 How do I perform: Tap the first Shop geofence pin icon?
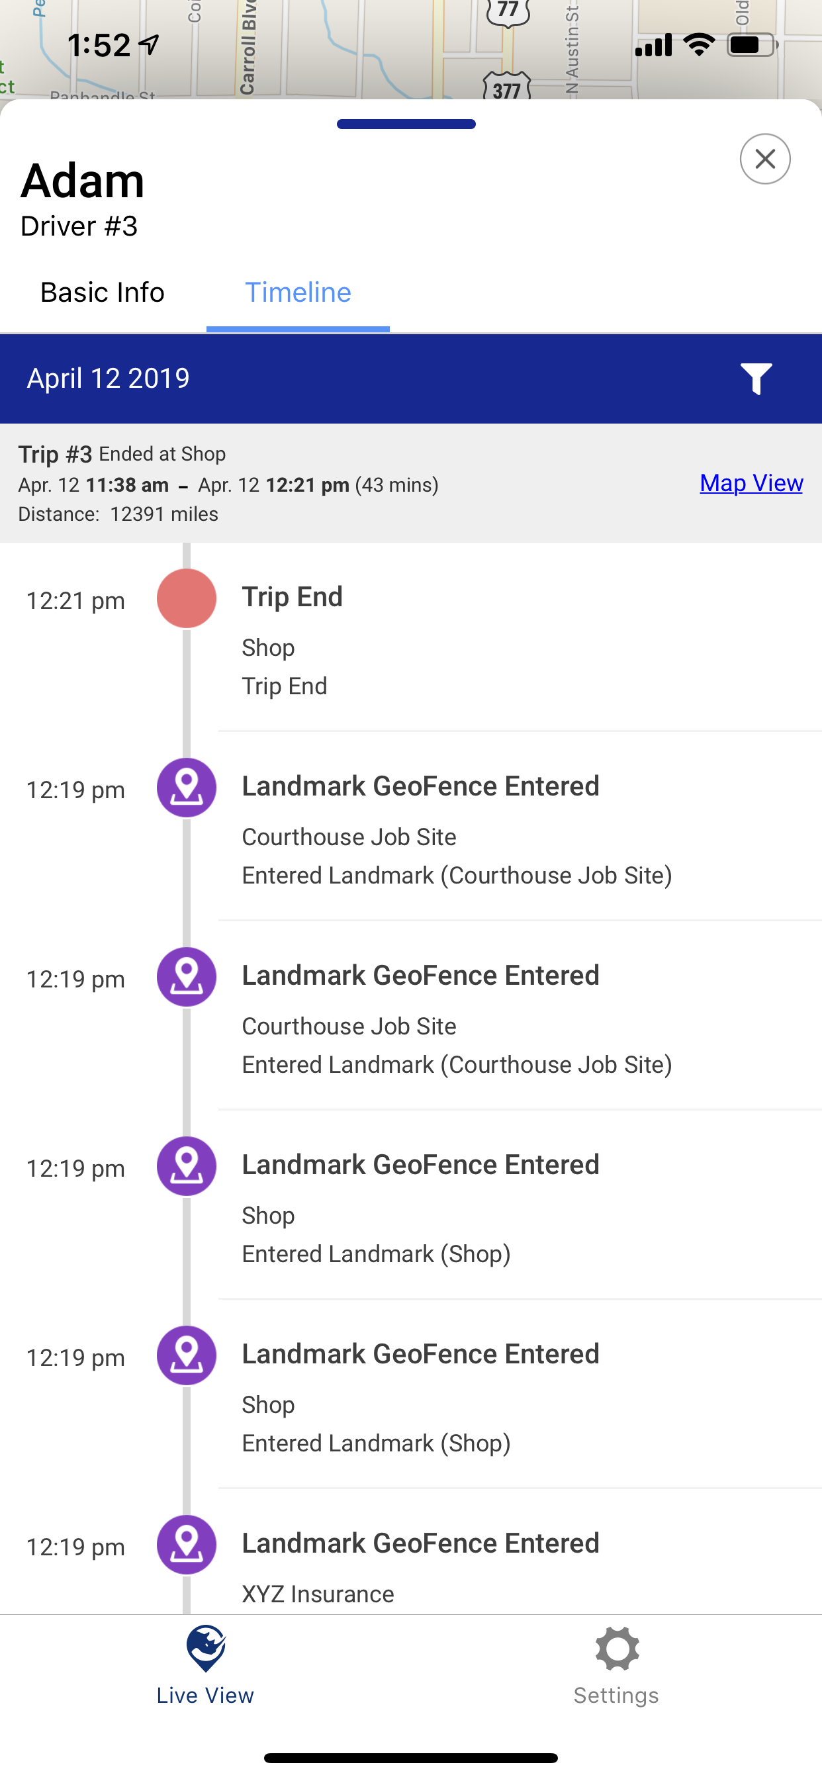click(x=187, y=1165)
